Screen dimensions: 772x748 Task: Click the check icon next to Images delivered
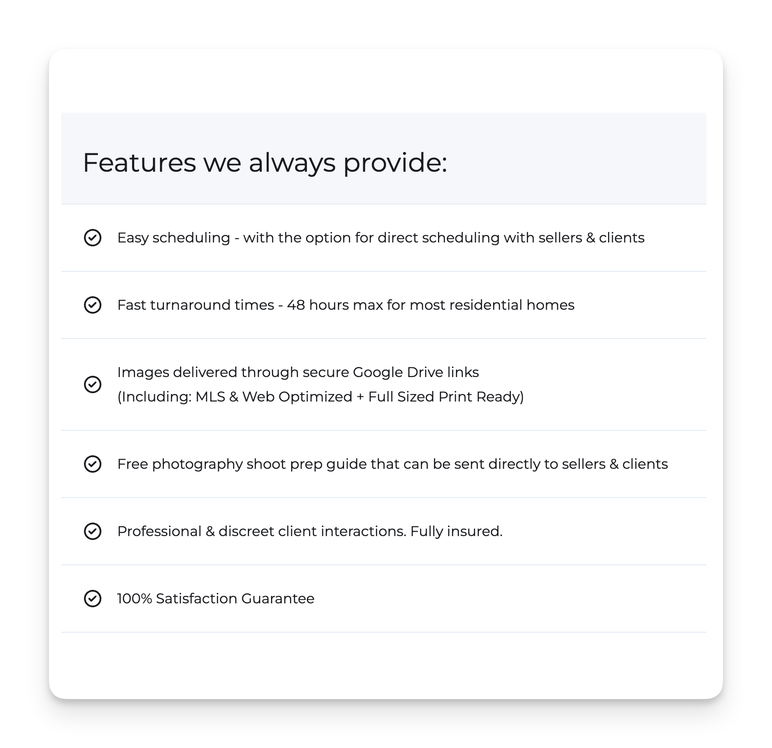point(92,384)
